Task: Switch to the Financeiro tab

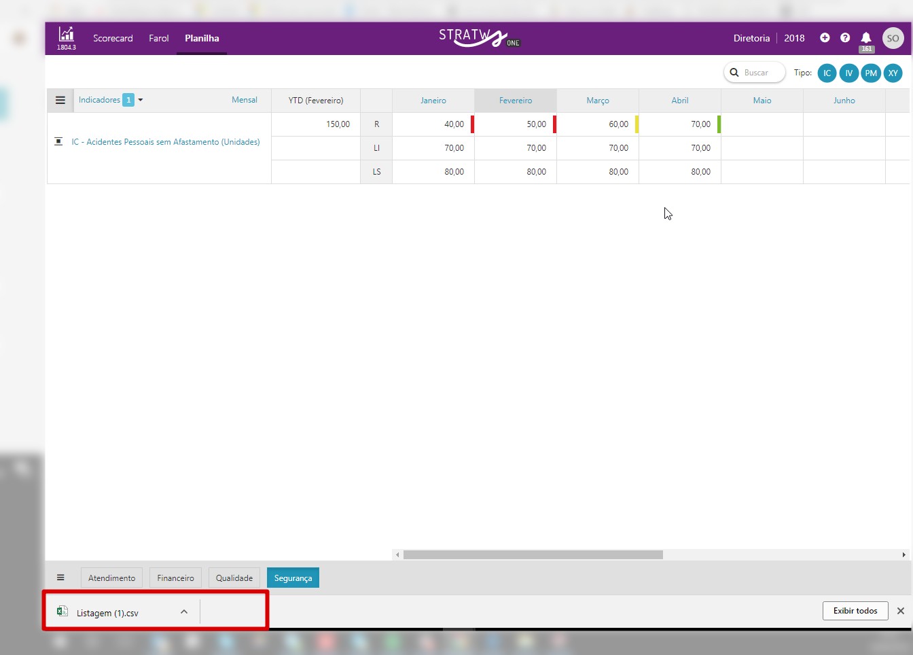Action: tap(175, 578)
